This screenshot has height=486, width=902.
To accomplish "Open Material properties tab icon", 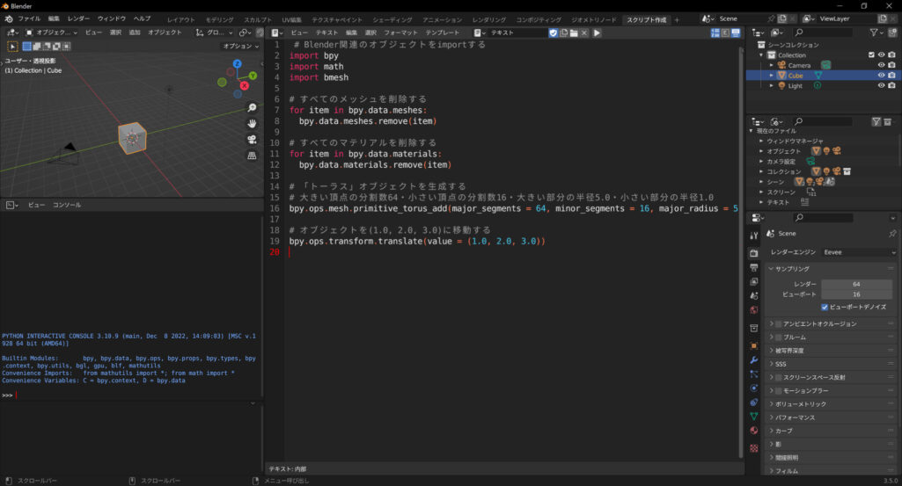I will tap(754, 431).
